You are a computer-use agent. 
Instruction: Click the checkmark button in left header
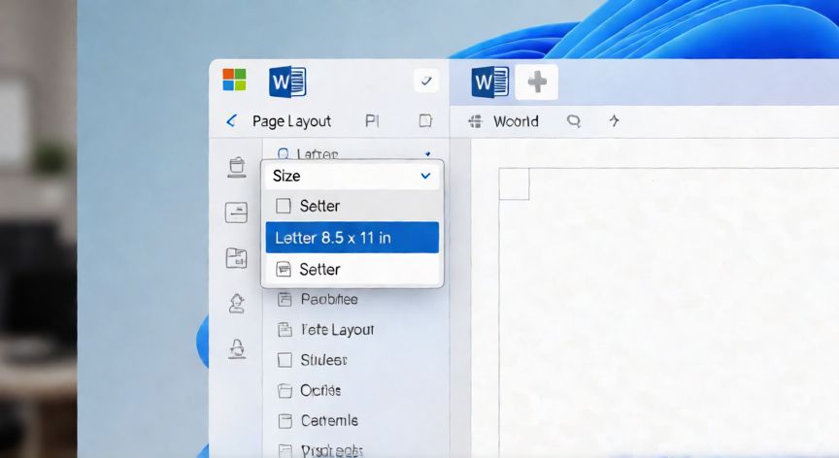[x=426, y=82]
